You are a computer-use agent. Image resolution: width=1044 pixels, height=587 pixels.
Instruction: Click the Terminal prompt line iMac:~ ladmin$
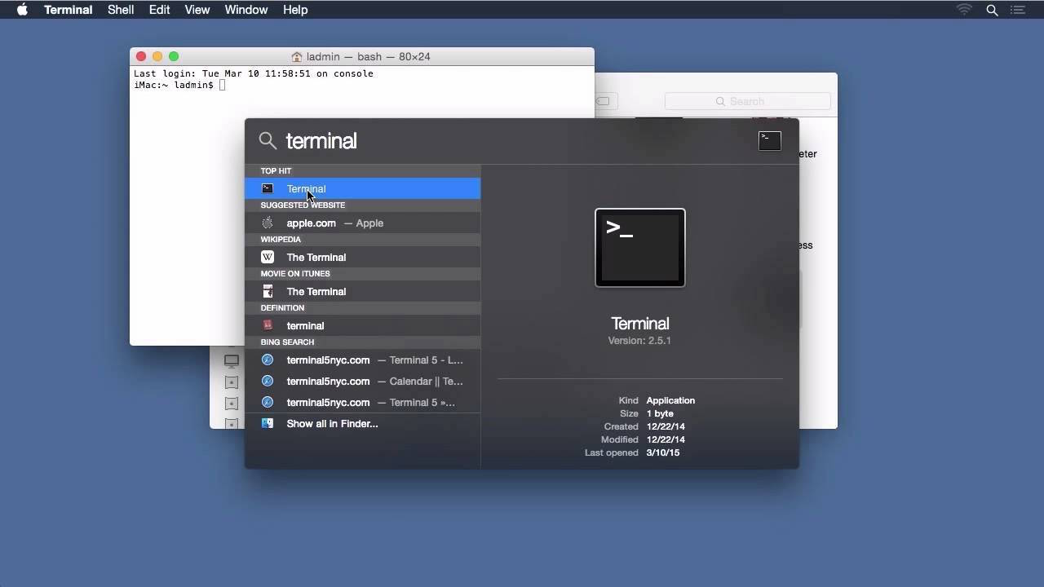tap(174, 85)
